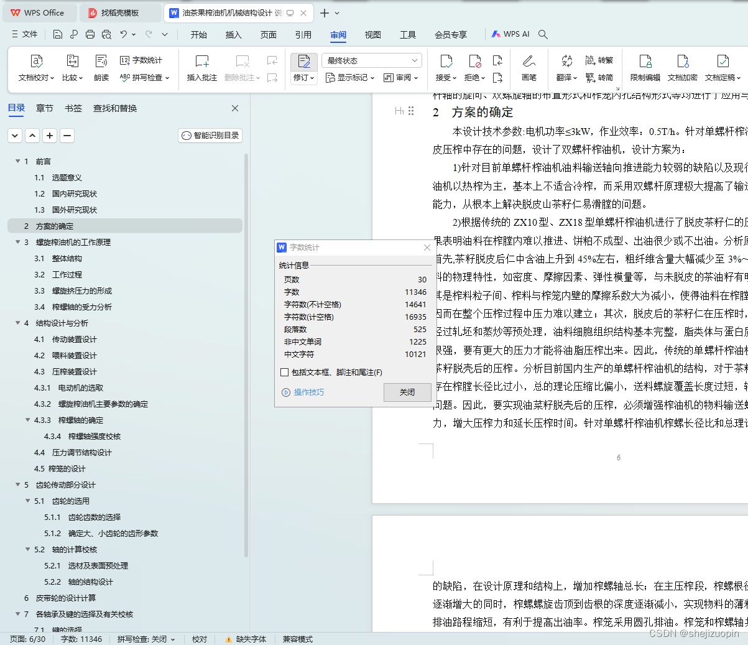Screen dimensions: 748x645
Task: Click the search magnifier icon in the menu bar
Action: pos(543,34)
